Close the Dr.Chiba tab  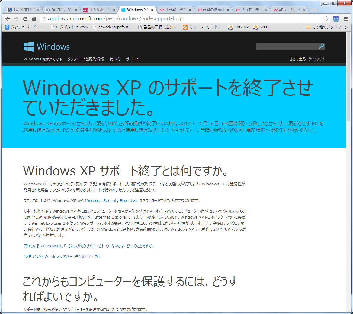pyautogui.click(x=76, y=10)
